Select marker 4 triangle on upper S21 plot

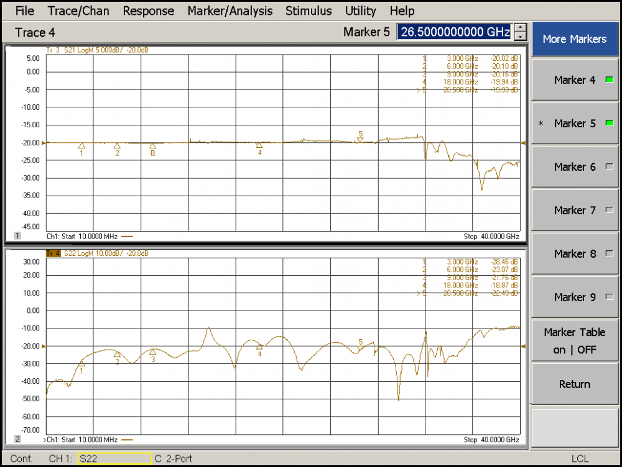coord(259,145)
